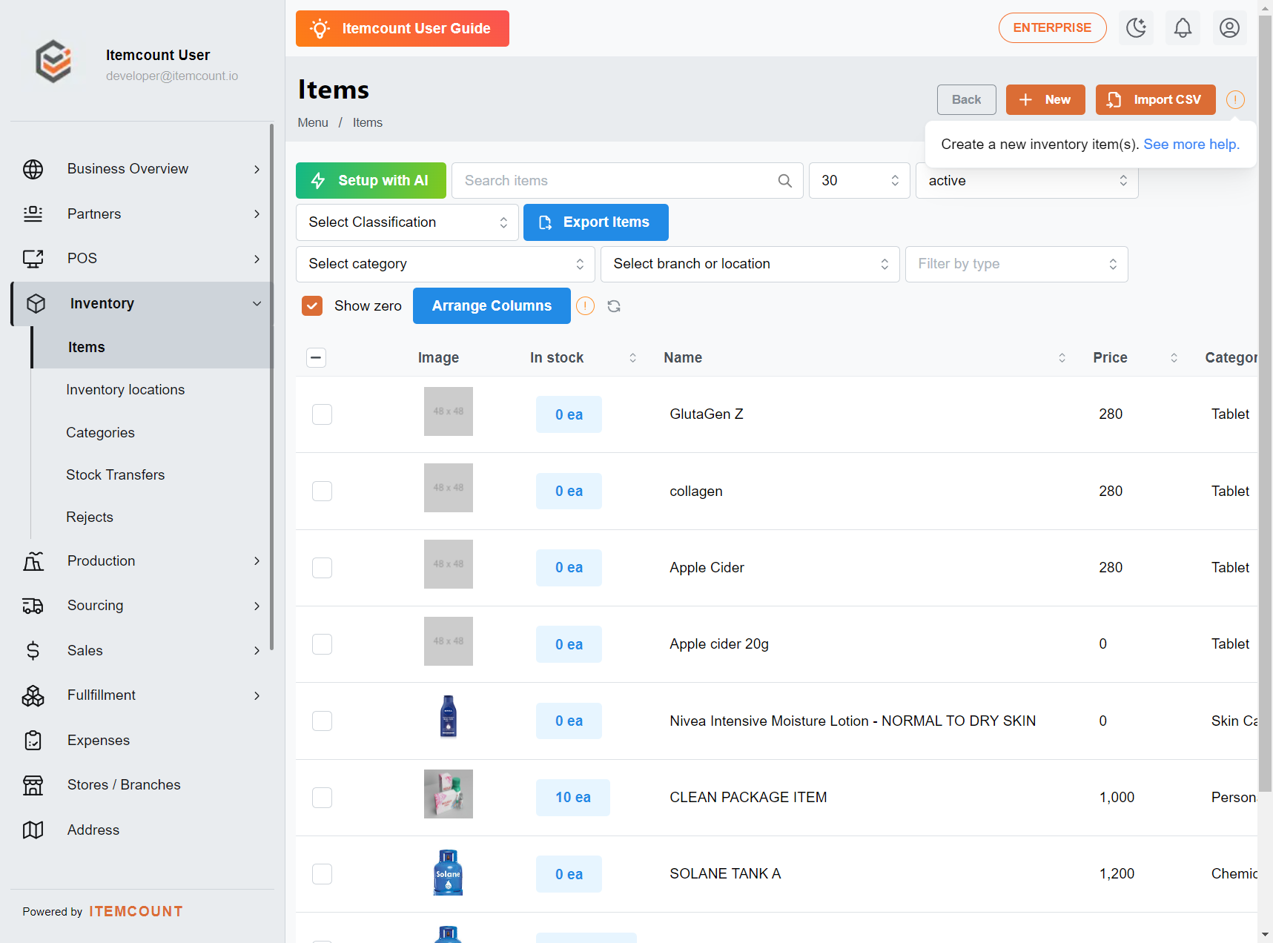This screenshot has width=1273, height=943.
Task: Click the Nivea lotion product thumbnail
Action: 449,717
